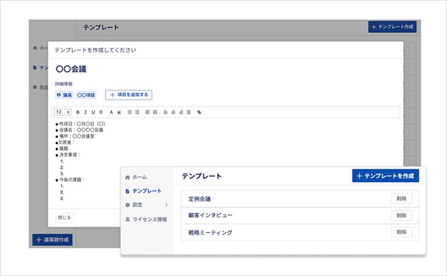
Task: Click the gear icon in the background window sidebar
Action: click(x=35, y=87)
